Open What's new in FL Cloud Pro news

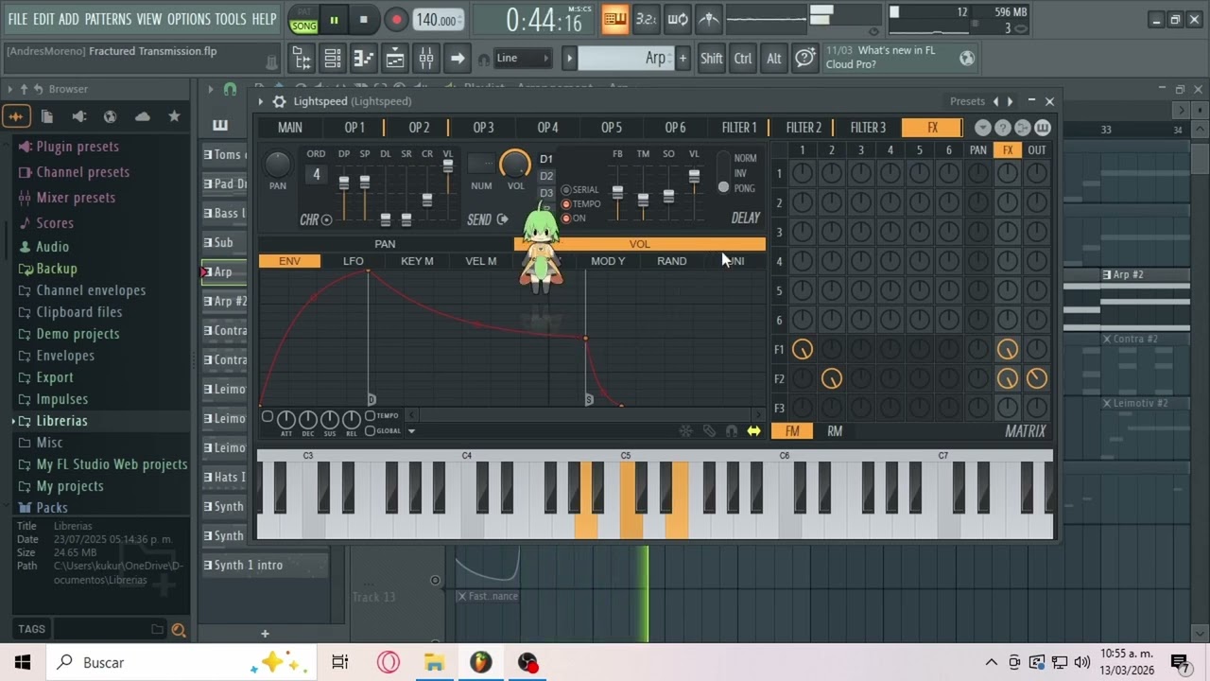coord(898,58)
